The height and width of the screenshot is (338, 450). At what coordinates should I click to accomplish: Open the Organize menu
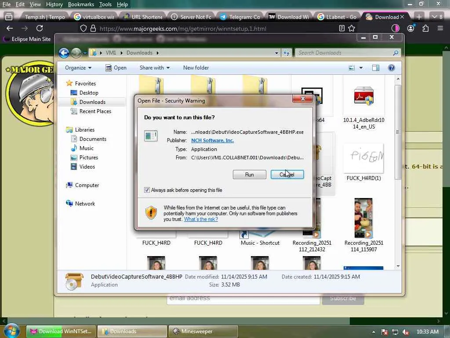[78, 68]
